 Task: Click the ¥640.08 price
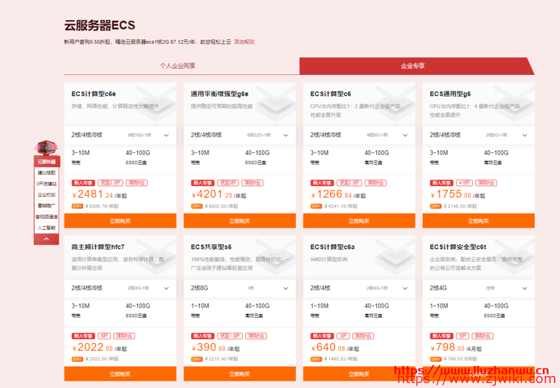click(328, 348)
